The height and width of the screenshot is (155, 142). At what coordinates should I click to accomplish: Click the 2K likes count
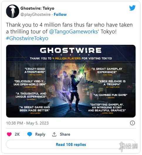tap(17, 134)
